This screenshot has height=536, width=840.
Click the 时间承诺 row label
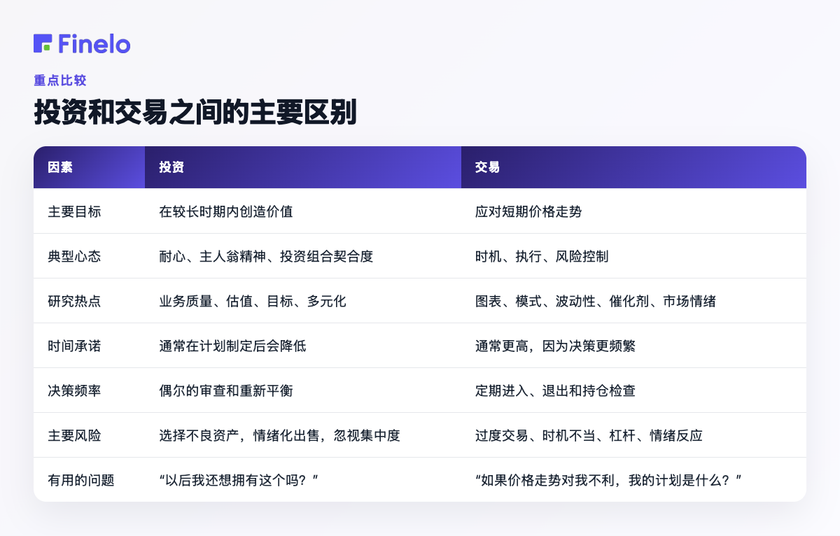coord(74,346)
